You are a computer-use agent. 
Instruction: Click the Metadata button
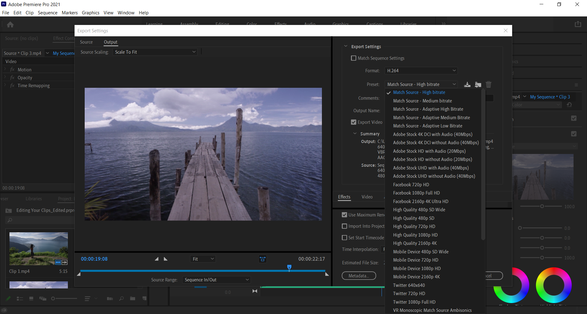pos(359,276)
